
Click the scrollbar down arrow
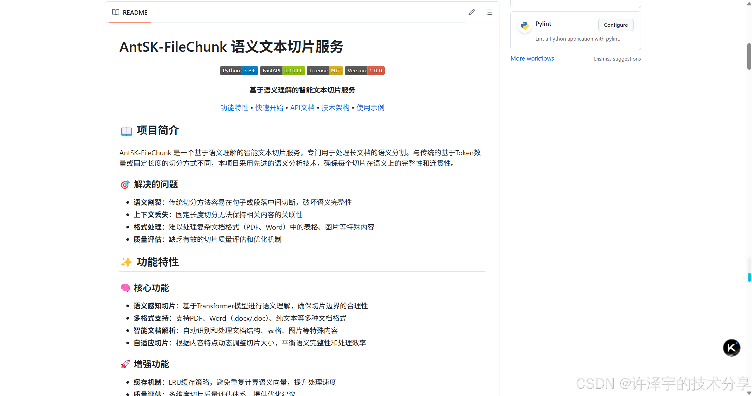(749, 393)
